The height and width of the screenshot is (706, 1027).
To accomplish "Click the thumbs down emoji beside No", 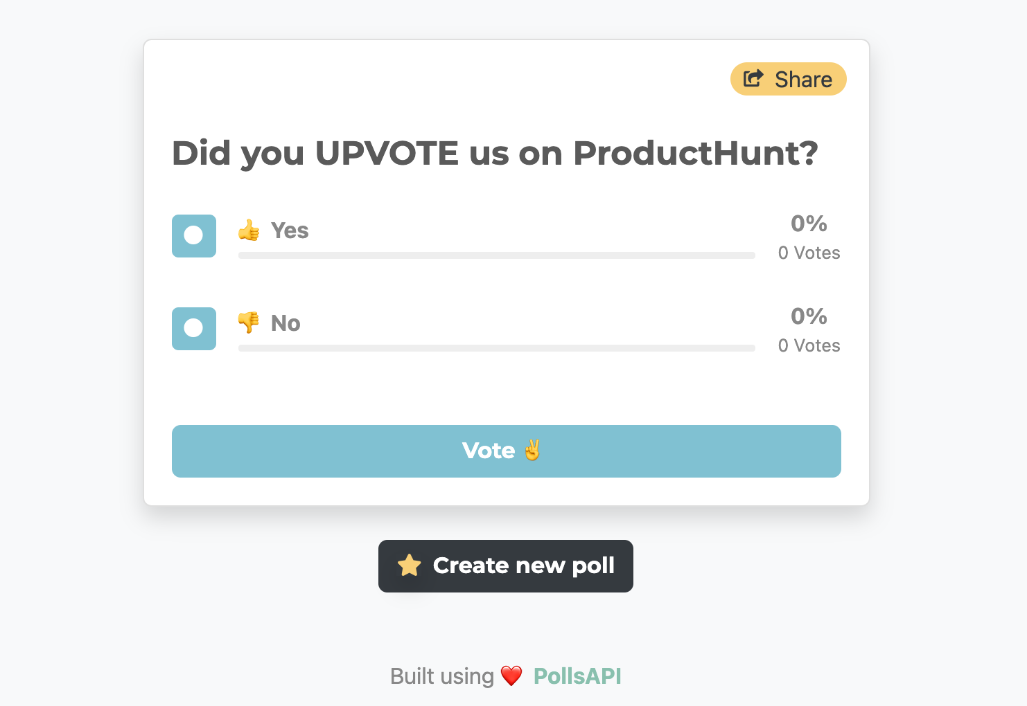I will tap(249, 323).
